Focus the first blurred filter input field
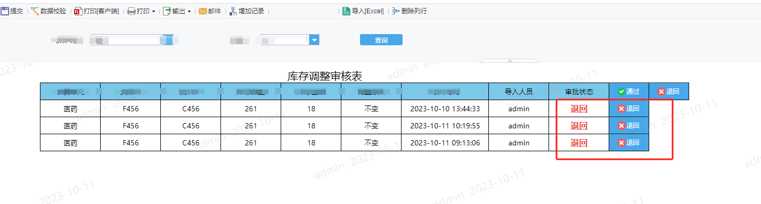 (x=132, y=39)
